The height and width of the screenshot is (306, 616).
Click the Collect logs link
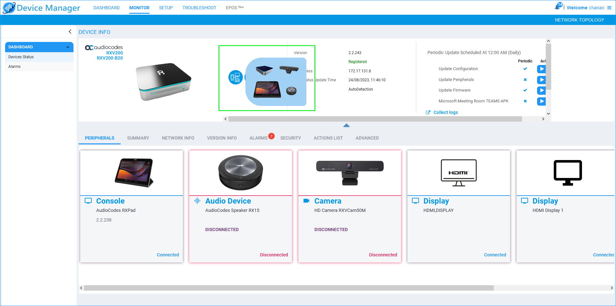pyautogui.click(x=446, y=112)
